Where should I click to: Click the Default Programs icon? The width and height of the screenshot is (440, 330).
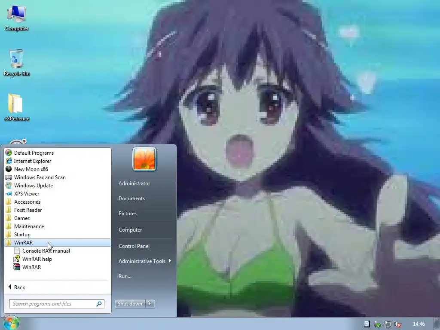click(x=9, y=153)
